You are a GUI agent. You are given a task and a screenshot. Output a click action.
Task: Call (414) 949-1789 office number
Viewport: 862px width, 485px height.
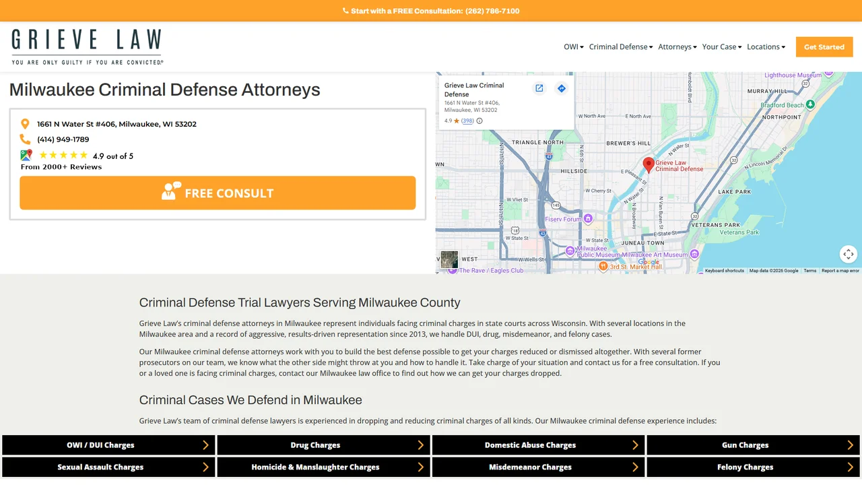[x=63, y=139]
